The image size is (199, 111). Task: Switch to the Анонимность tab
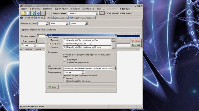61,18
